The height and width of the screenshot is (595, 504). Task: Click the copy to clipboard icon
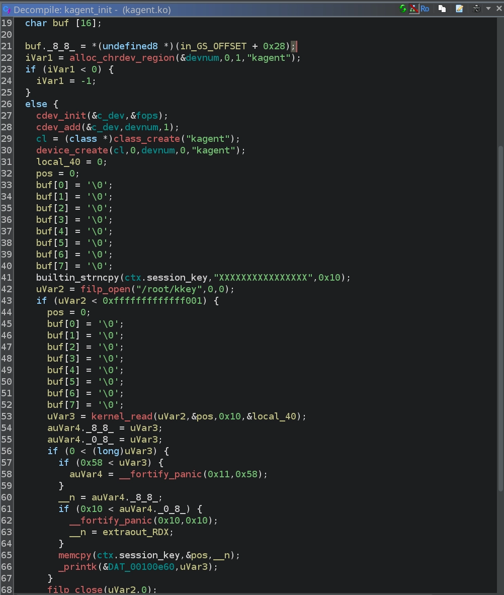coord(442,9)
